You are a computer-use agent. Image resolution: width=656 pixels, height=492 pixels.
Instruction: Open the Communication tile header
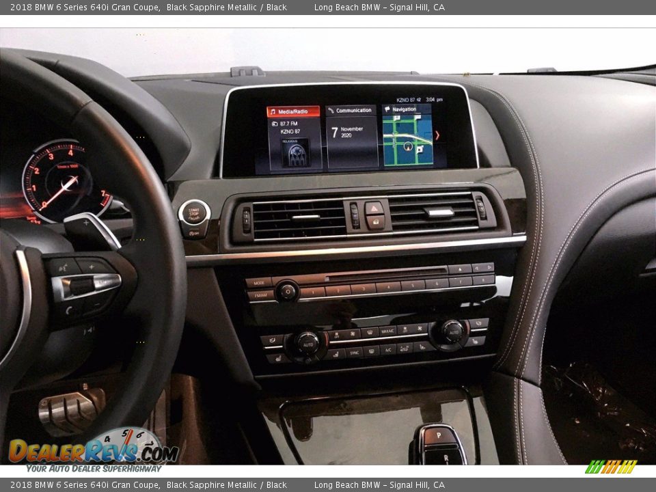point(351,111)
